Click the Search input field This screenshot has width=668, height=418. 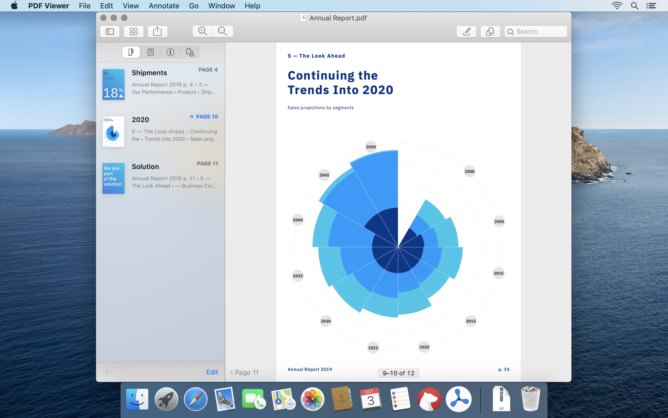(535, 31)
